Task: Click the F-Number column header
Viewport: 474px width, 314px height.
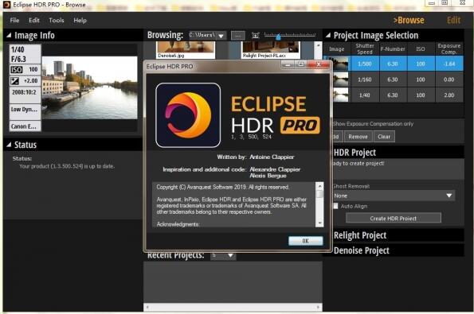Action: [393, 48]
